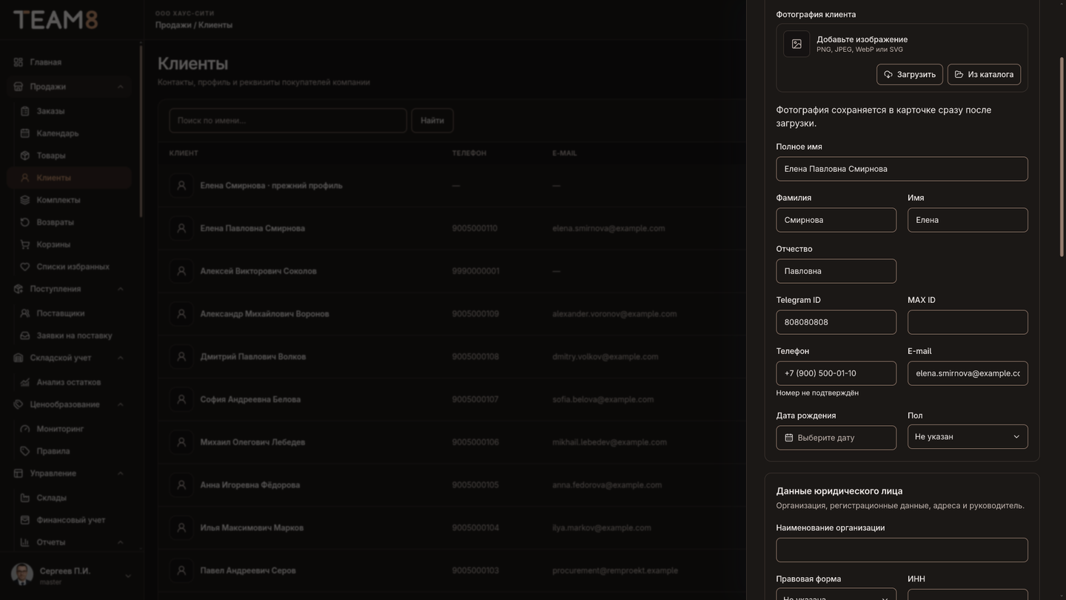This screenshot has height=600, width=1066.
Task: Collapse the Поступления sidebar section
Action: pyautogui.click(x=121, y=289)
